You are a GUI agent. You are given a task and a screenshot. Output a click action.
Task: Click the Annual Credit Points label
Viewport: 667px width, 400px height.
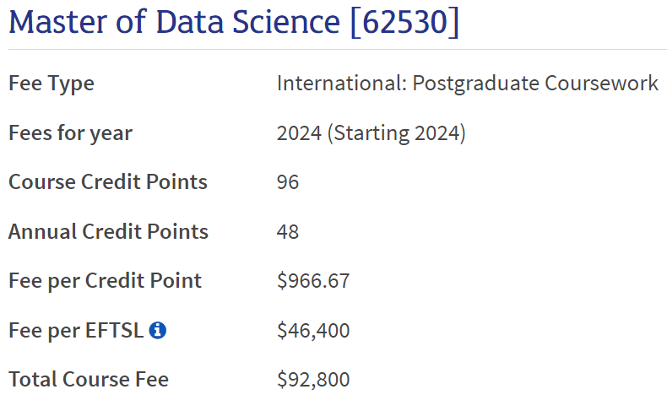point(108,232)
